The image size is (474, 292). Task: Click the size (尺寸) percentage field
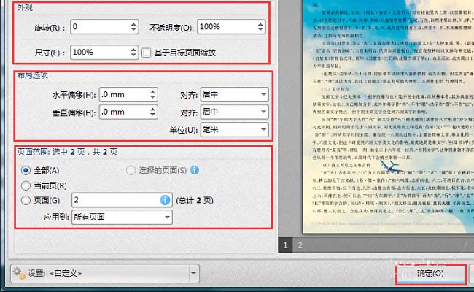104,53
